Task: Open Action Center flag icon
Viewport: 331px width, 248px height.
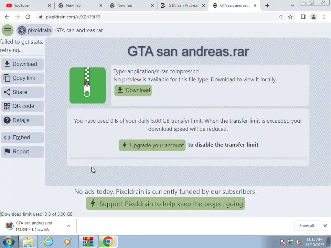Action: [x=283, y=242]
